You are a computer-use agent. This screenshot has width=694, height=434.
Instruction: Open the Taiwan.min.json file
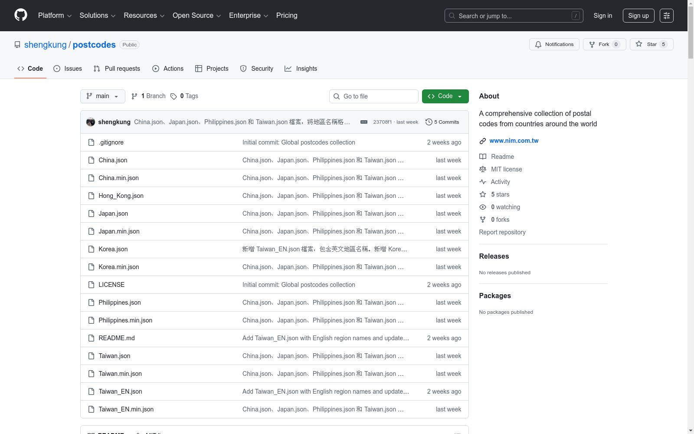coord(120,374)
